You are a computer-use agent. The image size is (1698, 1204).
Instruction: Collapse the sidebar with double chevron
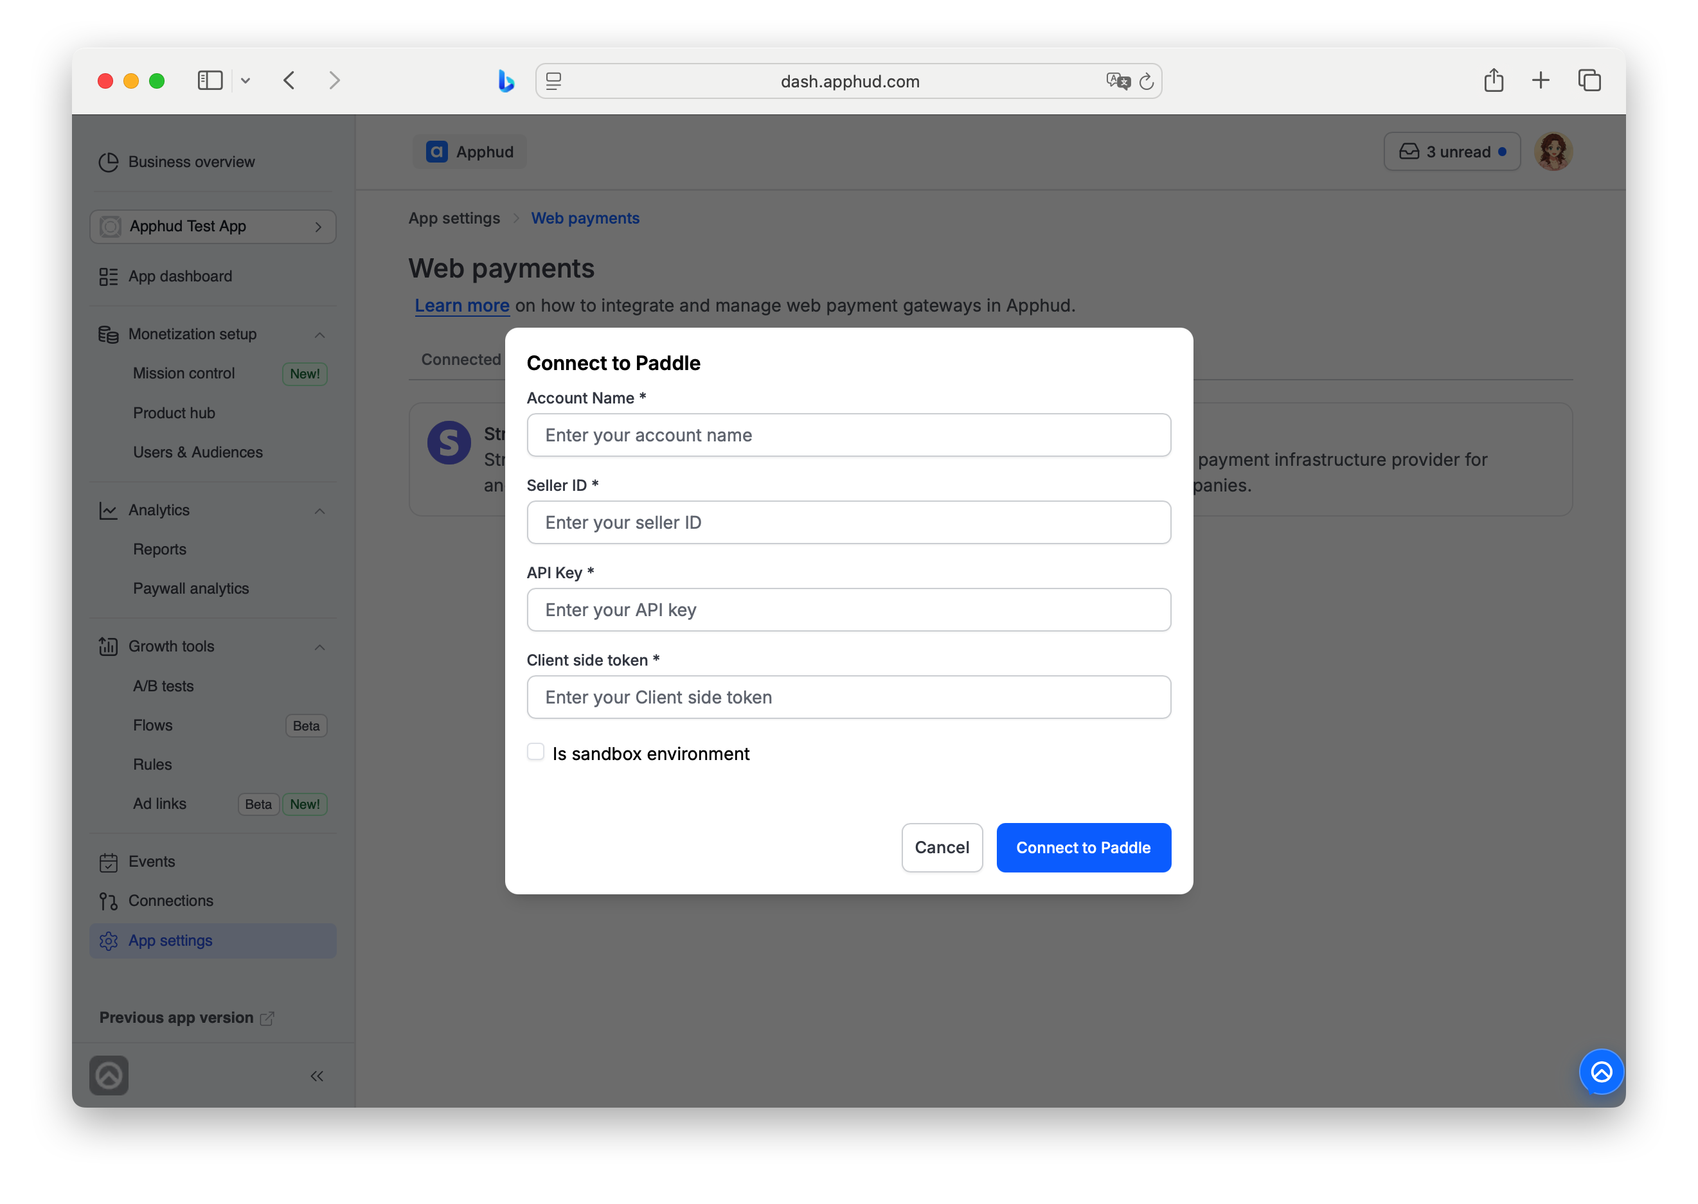click(317, 1076)
